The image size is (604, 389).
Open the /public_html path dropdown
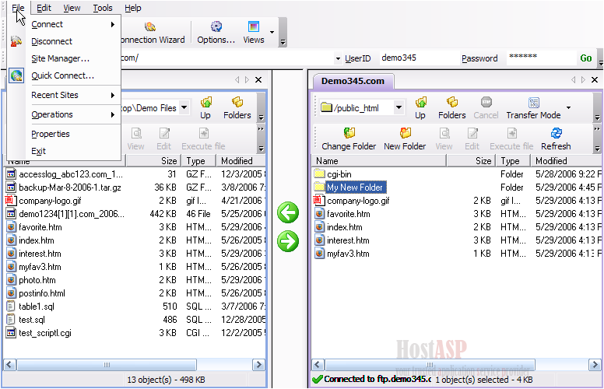pyautogui.click(x=399, y=107)
